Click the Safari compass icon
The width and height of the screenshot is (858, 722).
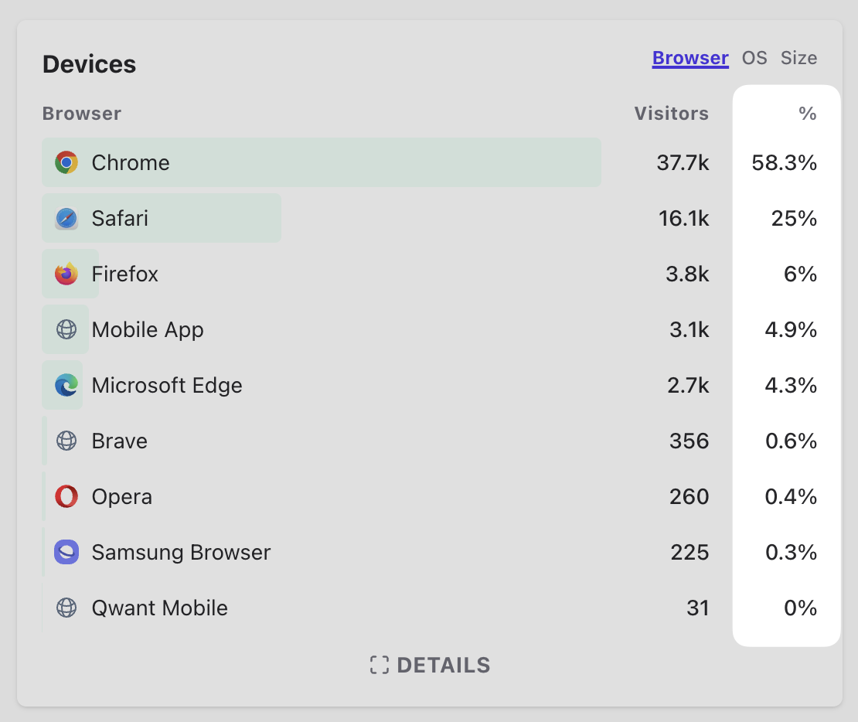66,218
